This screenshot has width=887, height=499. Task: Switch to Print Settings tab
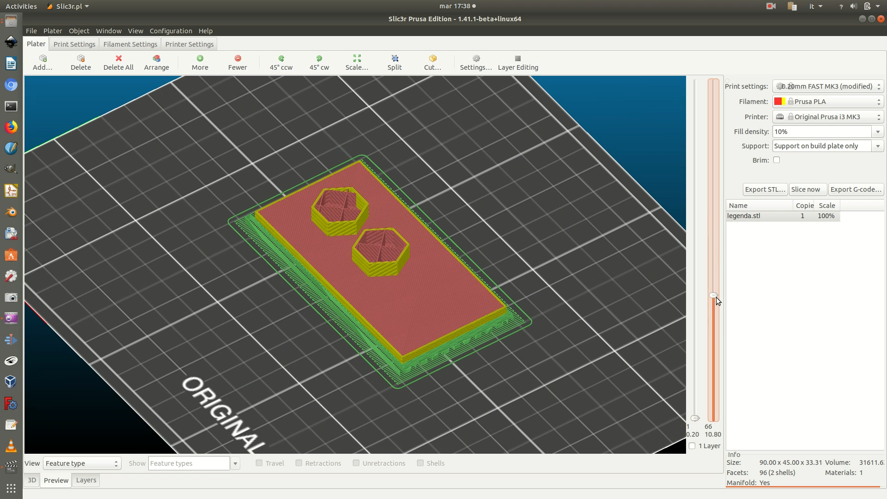pos(74,44)
